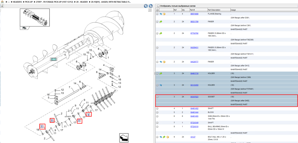The width and height of the screenshot is (298, 143).
Task: Click blue replace arrow on HOLDER 84143450
Action: 161,85
